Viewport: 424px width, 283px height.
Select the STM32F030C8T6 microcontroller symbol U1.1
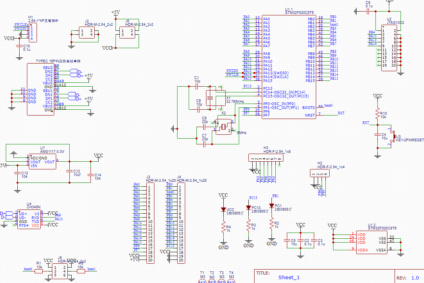point(289,65)
